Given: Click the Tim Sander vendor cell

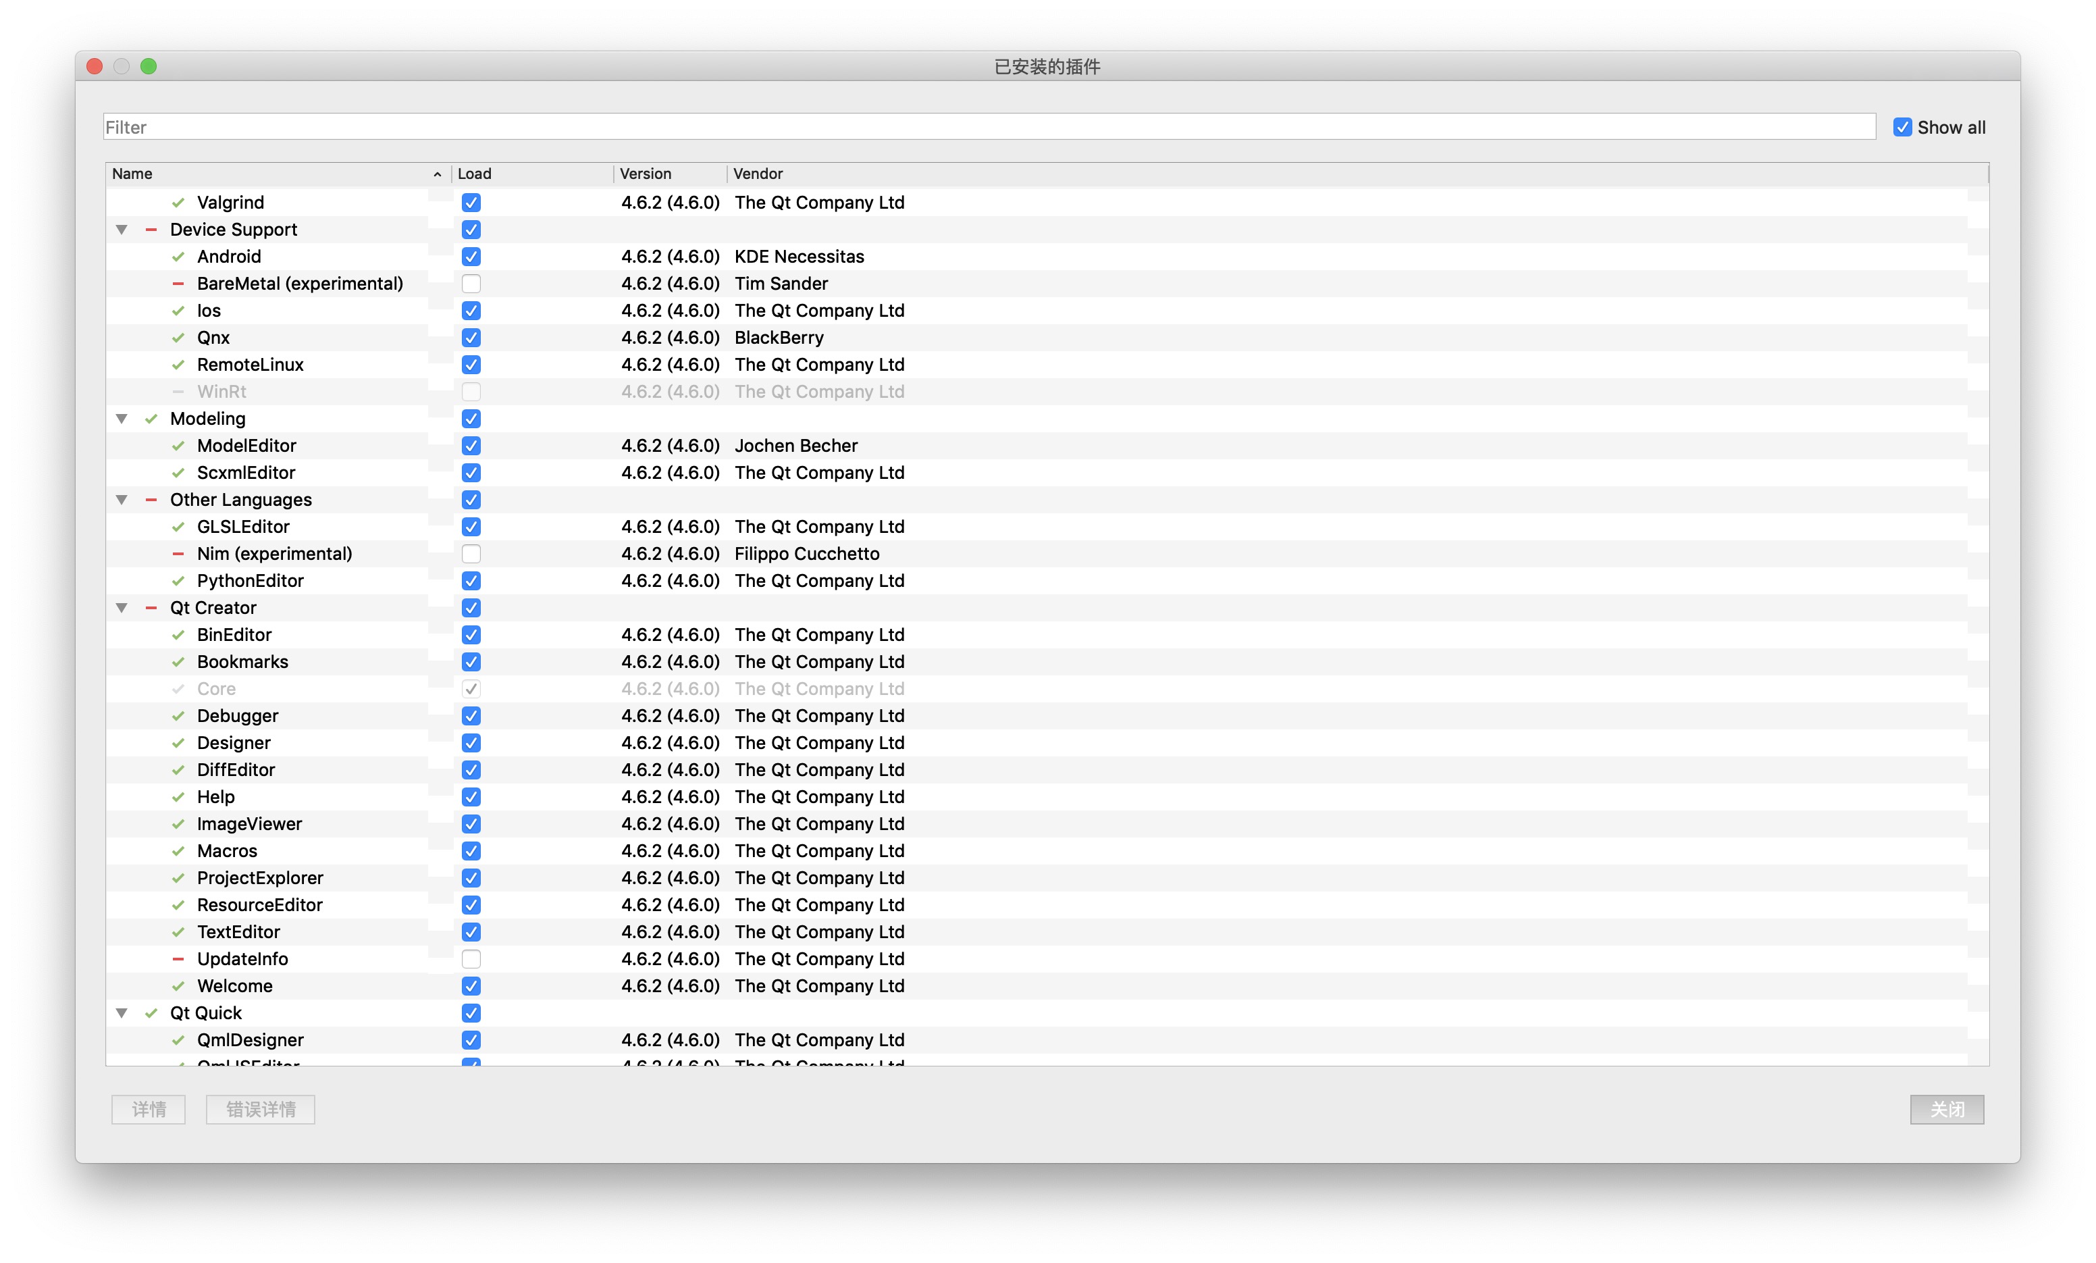Looking at the screenshot, I should pos(781,284).
